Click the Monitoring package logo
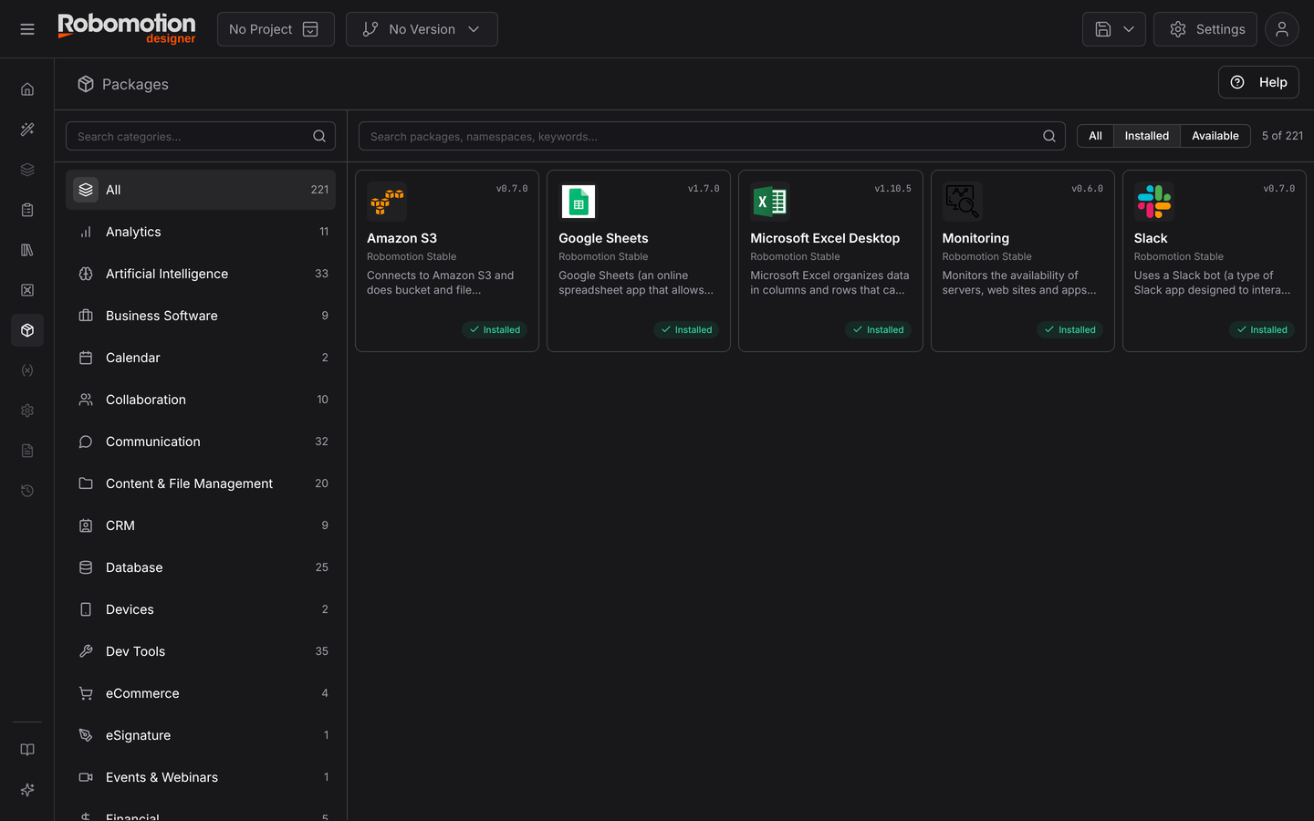 (962, 202)
